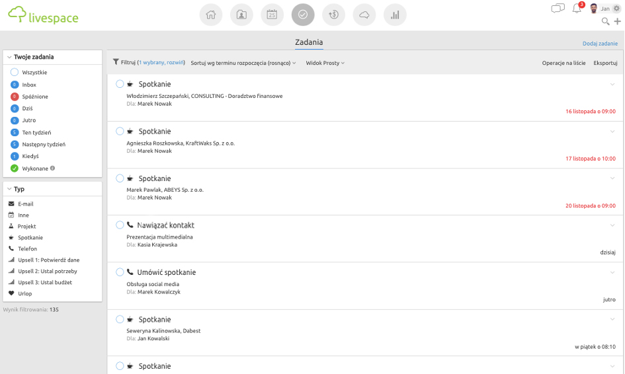Mark Nawiązać kontakt task as done

pyautogui.click(x=120, y=225)
